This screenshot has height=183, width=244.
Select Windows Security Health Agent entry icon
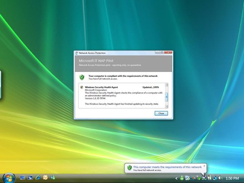coord(82,87)
